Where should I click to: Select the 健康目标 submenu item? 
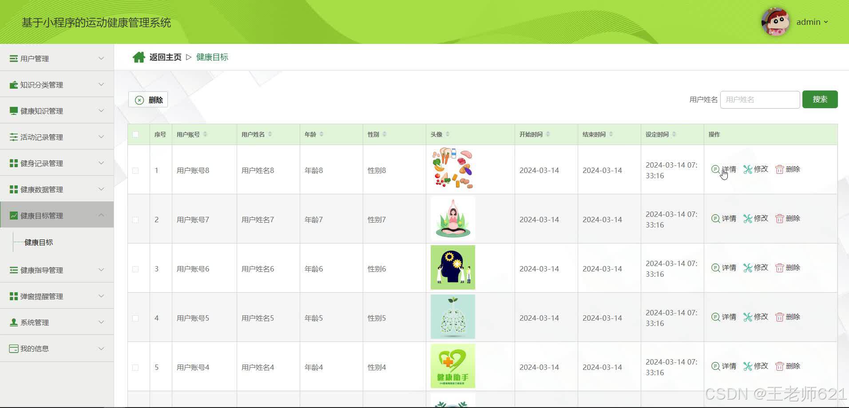tap(39, 243)
